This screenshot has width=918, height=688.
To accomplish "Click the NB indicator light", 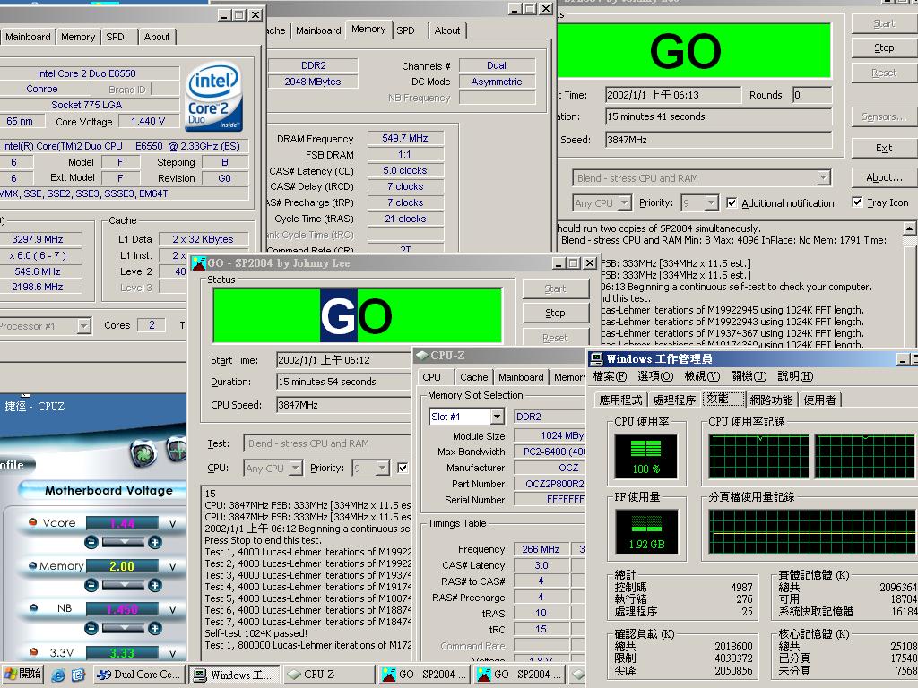I will pos(33,608).
